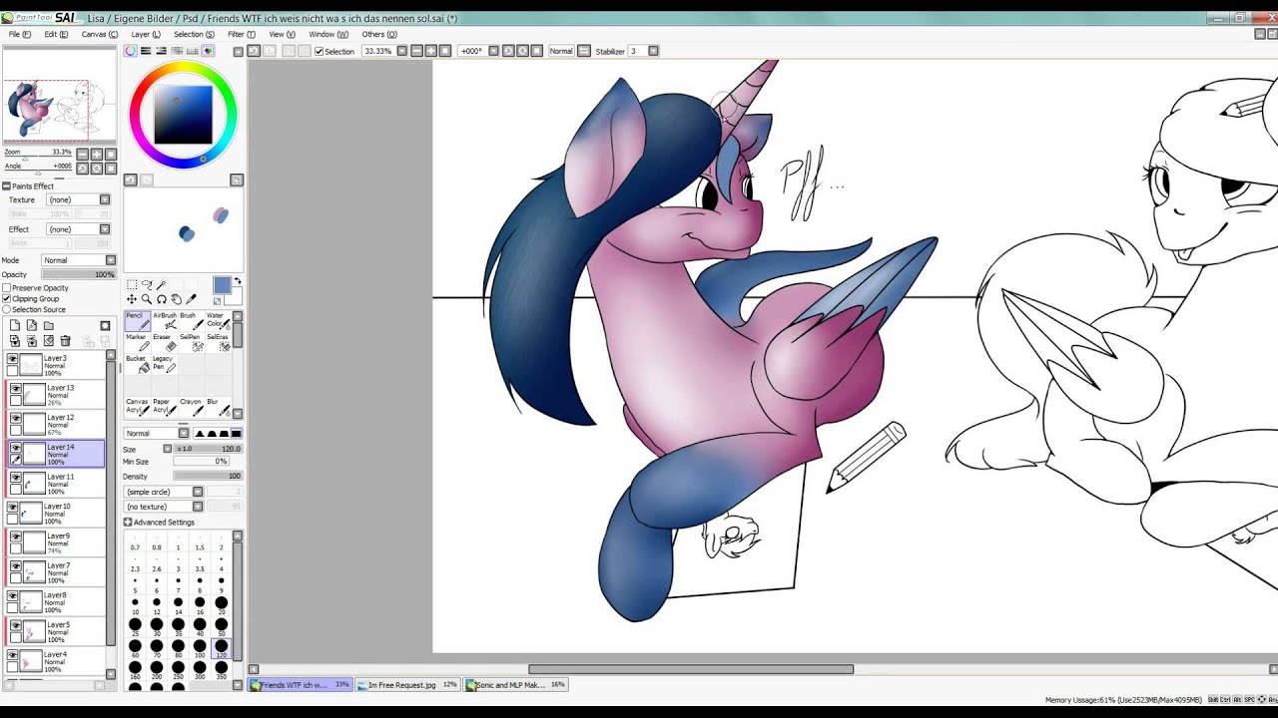Pick the Eyedropper tool

tap(192, 299)
